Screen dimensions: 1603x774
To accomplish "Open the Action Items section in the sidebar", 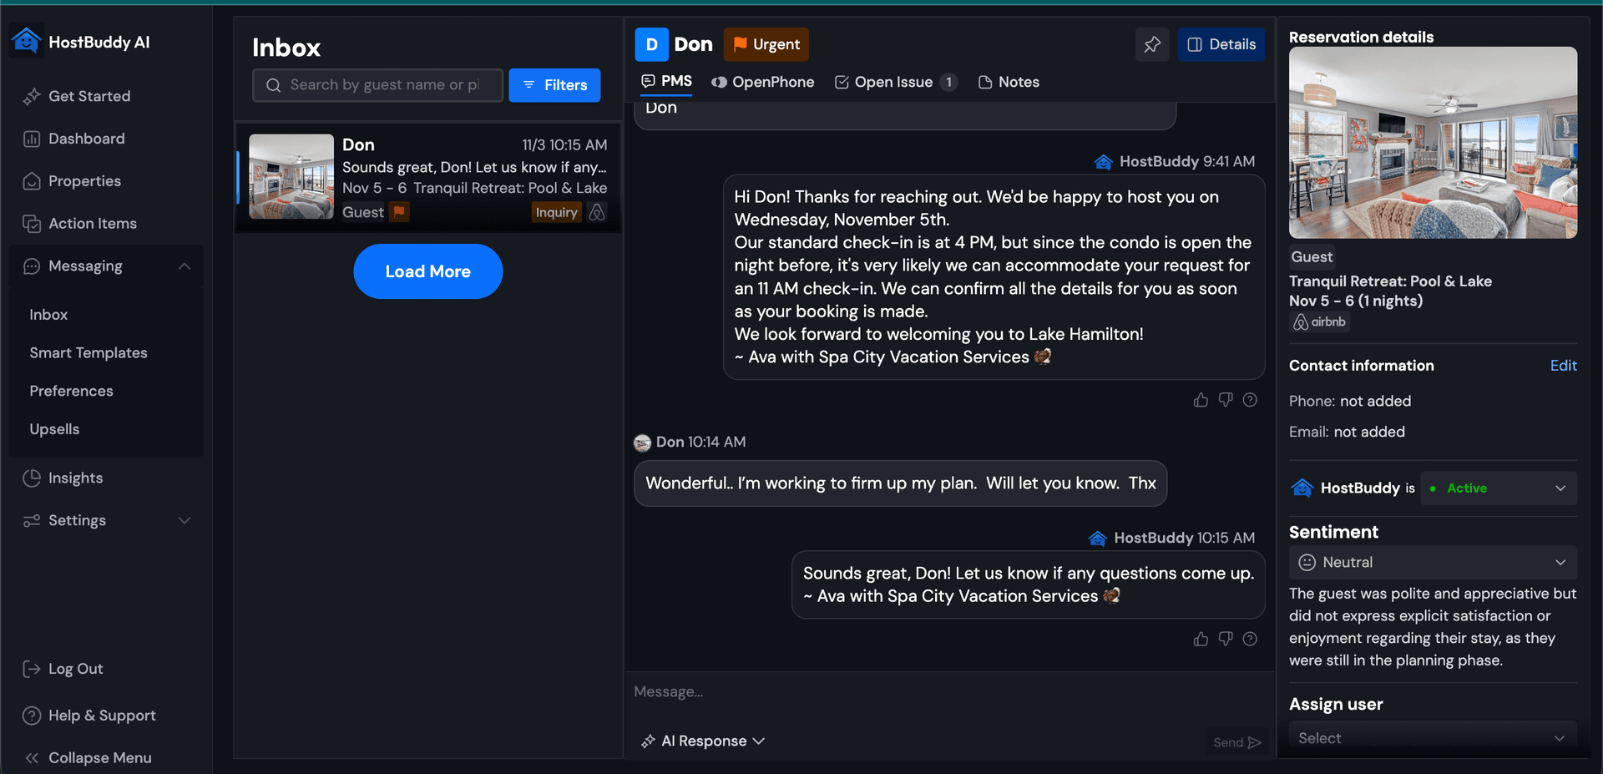I will [x=92, y=223].
